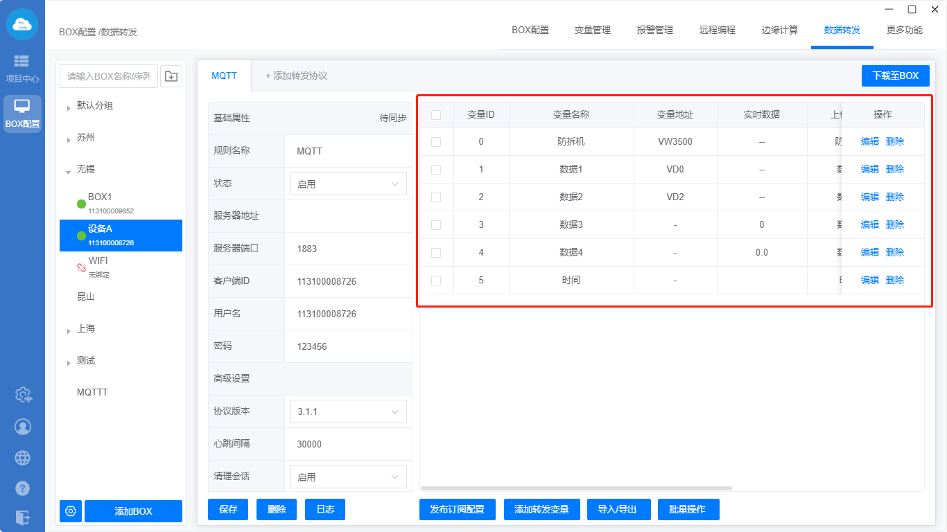Open the user account icon
The width and height of the screenshot is (947, 532).
pyautogui.click(x=23, y=427)
